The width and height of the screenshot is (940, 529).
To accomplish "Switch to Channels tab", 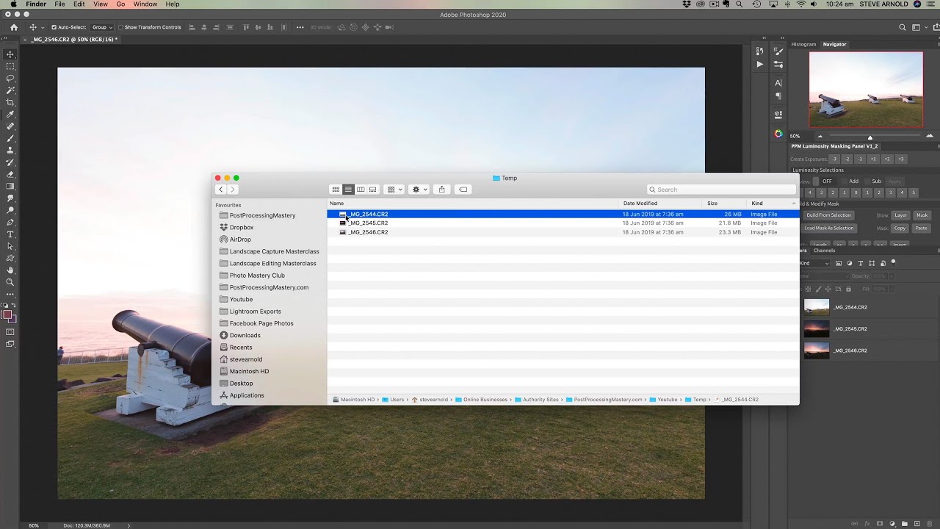I will tap(824, 251).
